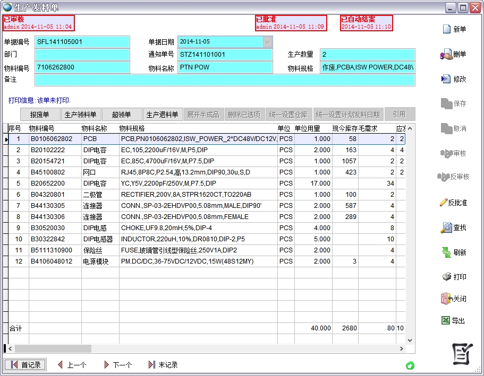The image size is (484, 376).
Task: Expand the 单据日期 date dropdown
Action: coord(267,41)
